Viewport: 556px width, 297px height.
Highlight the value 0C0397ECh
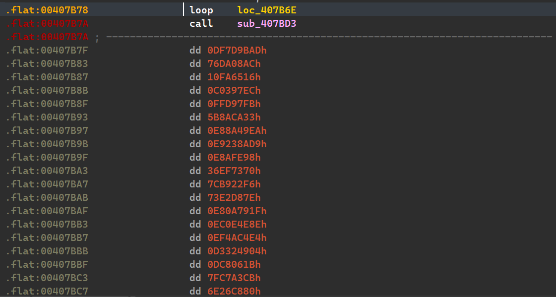click(234, 90)
